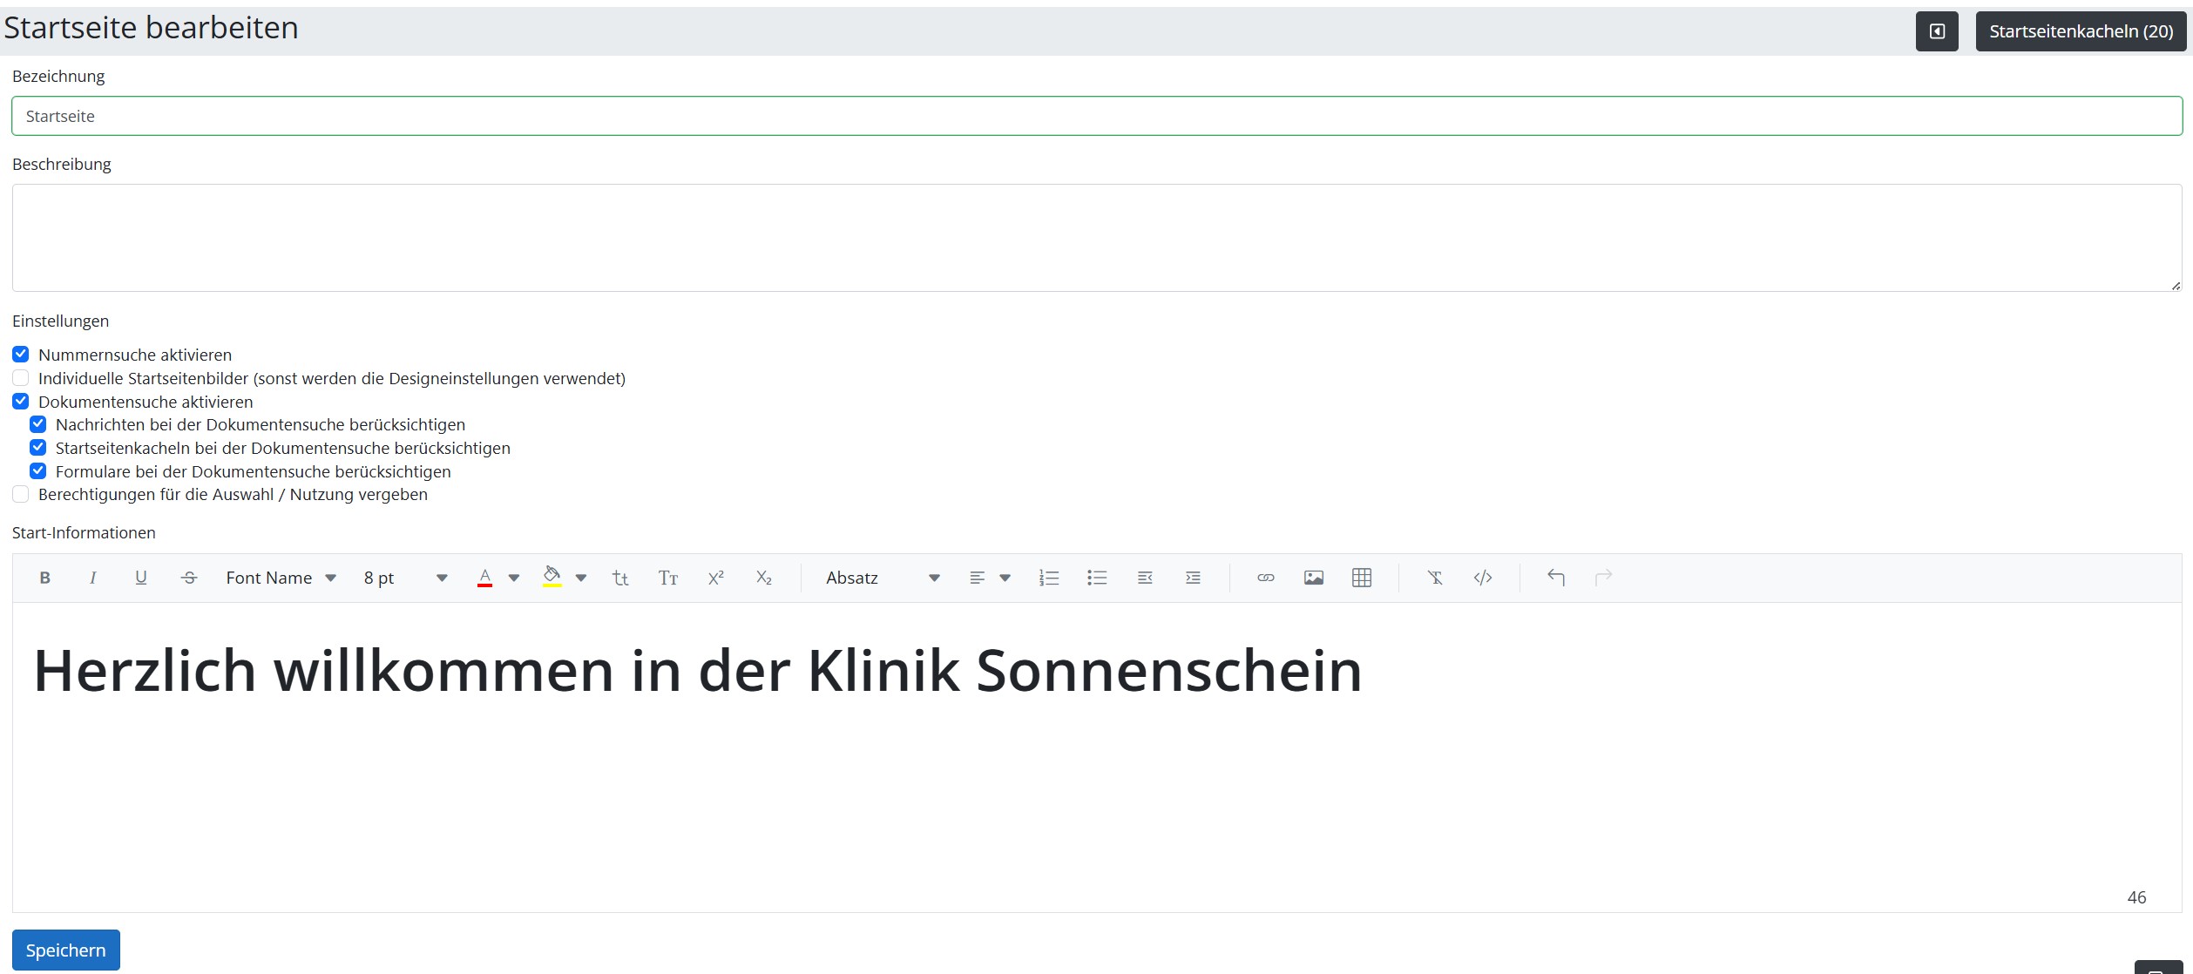Apply italic formatting
The height and width of the screenshot is (974, 2193).
[x=93, y=578]
